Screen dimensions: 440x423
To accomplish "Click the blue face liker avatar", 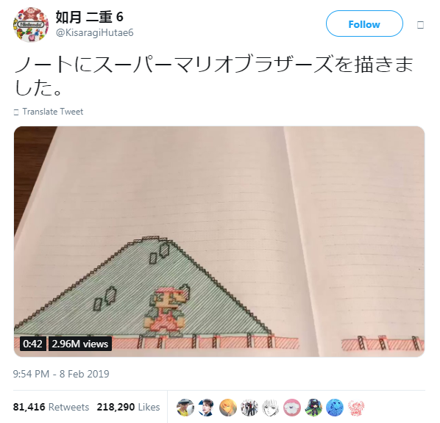I will (335, 408).
